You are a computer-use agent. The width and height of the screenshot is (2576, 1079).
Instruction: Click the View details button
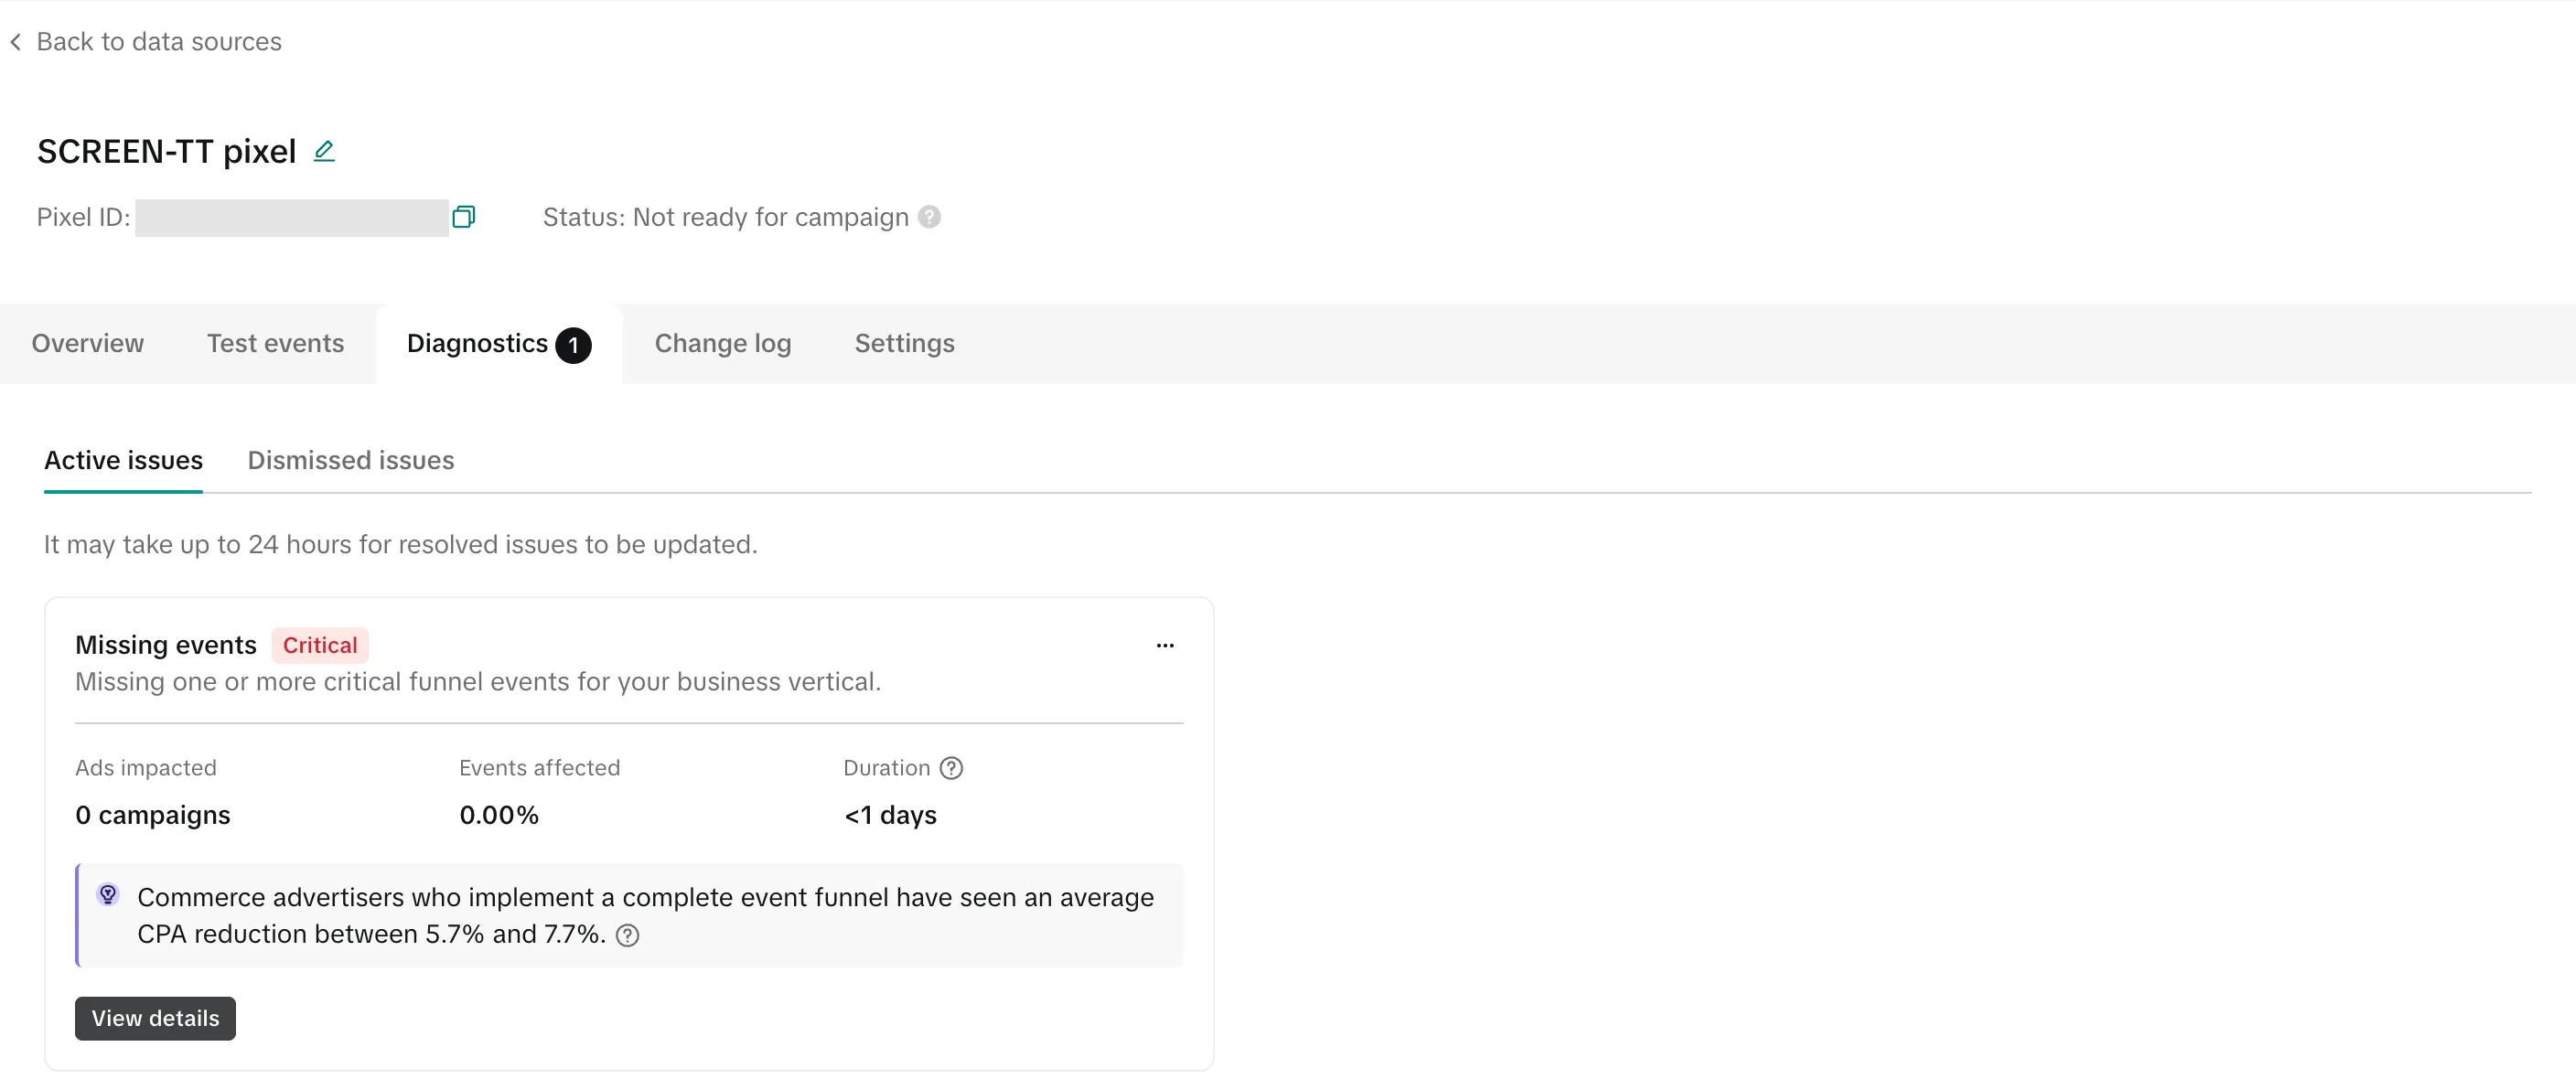(155, 1018)
